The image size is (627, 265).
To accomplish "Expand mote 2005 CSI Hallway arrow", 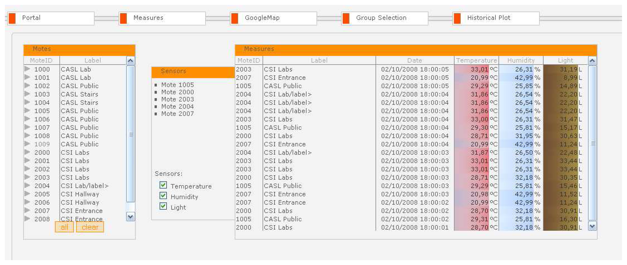I will (x=27, y=194).
